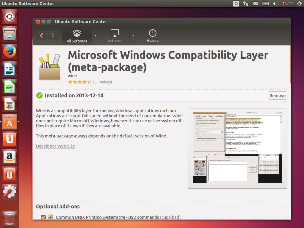Launch LibreOffice Calc from launcher
Image resolution: width=304 pixels, height=228 pixels.
pos(10,87)
